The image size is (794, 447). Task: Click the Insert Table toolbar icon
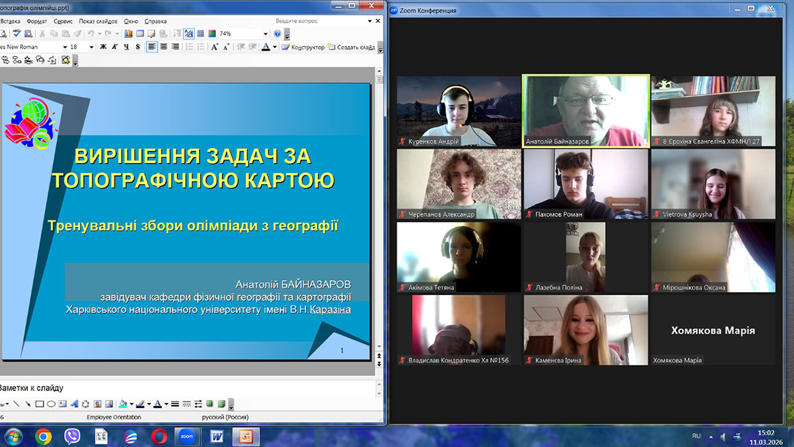140,33
